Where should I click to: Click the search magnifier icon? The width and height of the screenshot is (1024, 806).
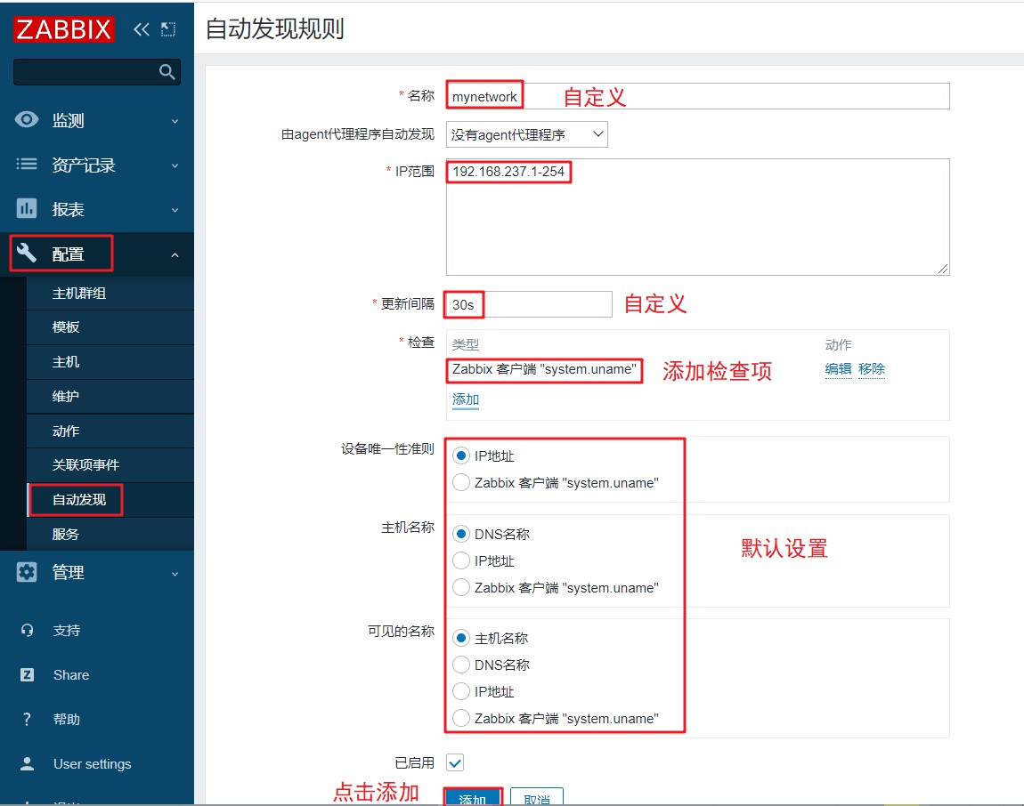[x=167, y=72]
